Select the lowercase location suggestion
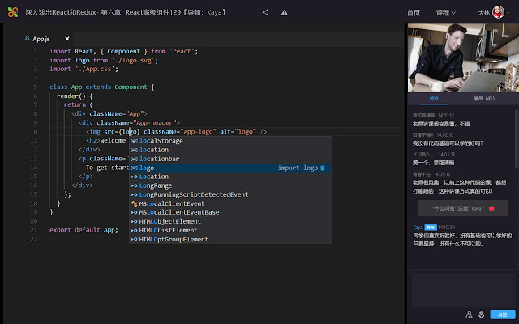519x324 pixels. coord(230,150)
